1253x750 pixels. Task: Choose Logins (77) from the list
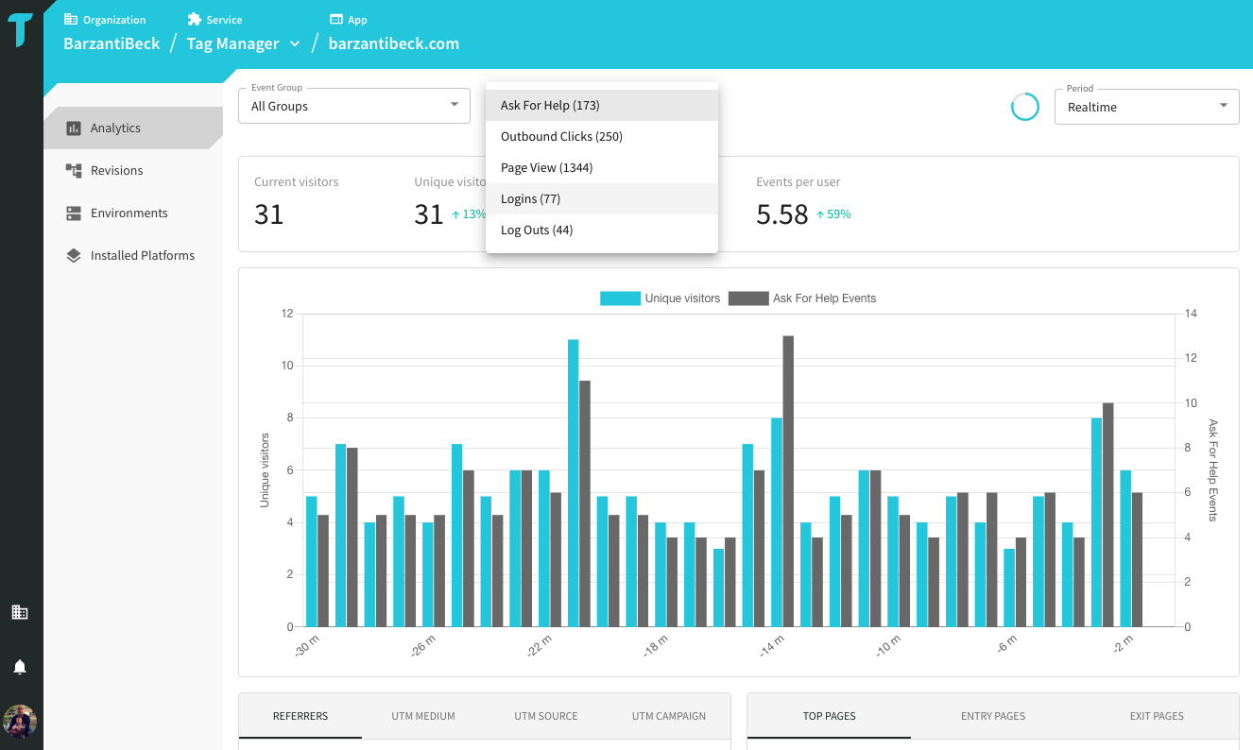(530, 199)
